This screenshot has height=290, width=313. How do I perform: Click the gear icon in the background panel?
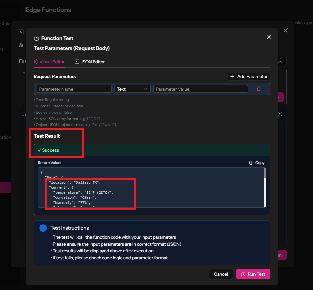click(x=21, y=45)
